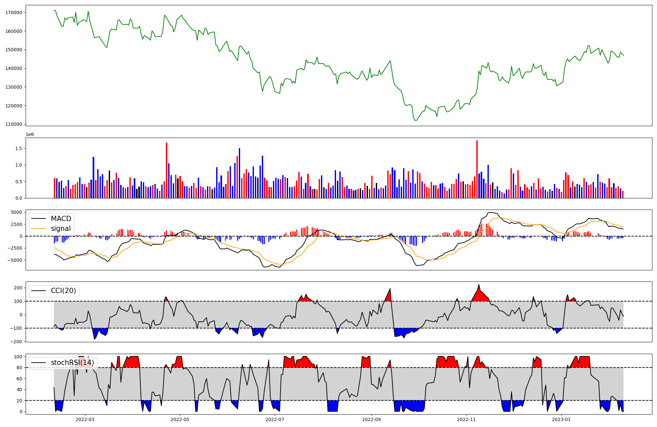Viewport: 657px width, 427px height.
Task: Click the 2022-03 x-axis date label
Action: (x=85, y=419)
